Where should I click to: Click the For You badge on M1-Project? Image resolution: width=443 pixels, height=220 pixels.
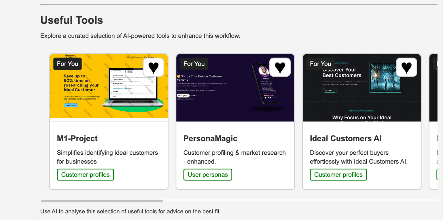67,64
